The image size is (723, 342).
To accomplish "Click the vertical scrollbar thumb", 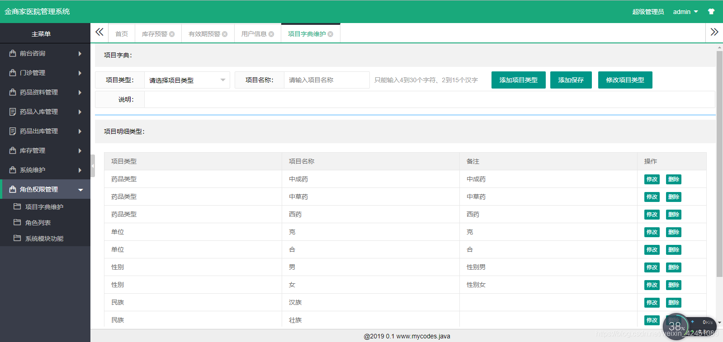I will pos(719,164).
